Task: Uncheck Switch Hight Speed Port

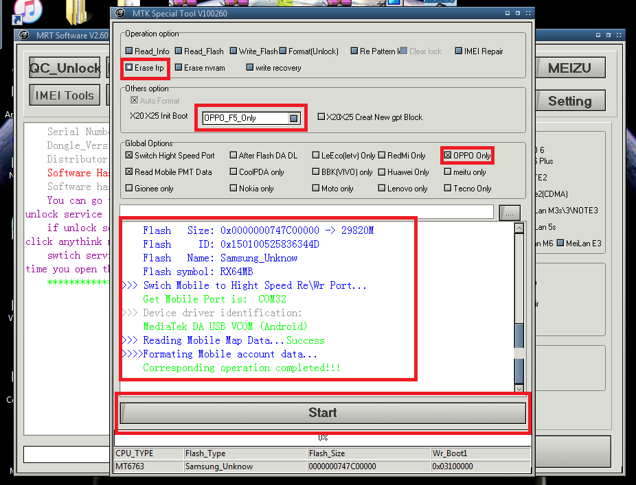Action: point(129,155)
